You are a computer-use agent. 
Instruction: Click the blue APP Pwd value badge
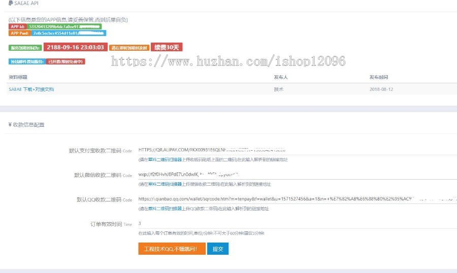69,33
